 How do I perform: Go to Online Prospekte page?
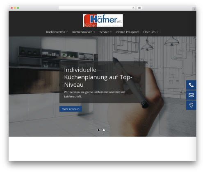tap(128, 32)
